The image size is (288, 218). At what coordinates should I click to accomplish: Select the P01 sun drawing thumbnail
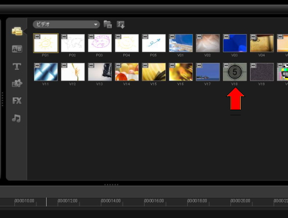(x=46, y=43)
